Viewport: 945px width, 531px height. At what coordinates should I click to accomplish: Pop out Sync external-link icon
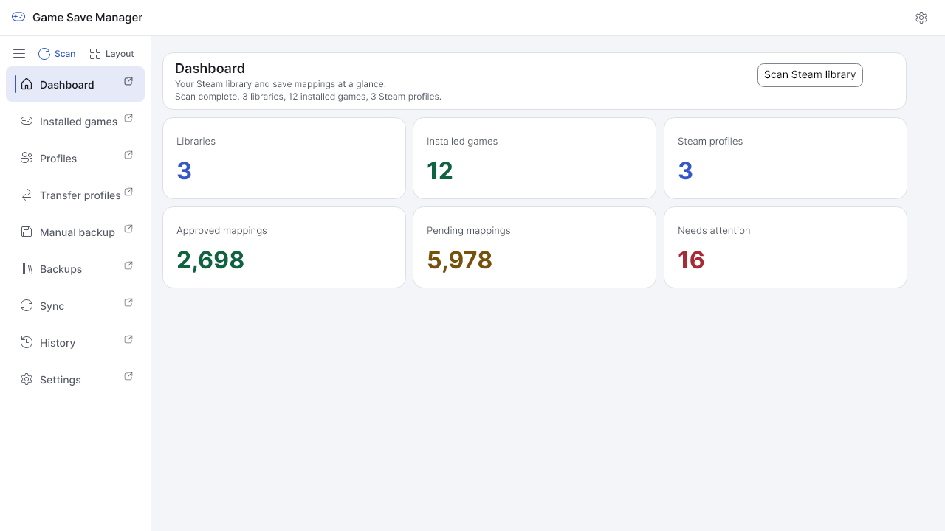(128, 302)
